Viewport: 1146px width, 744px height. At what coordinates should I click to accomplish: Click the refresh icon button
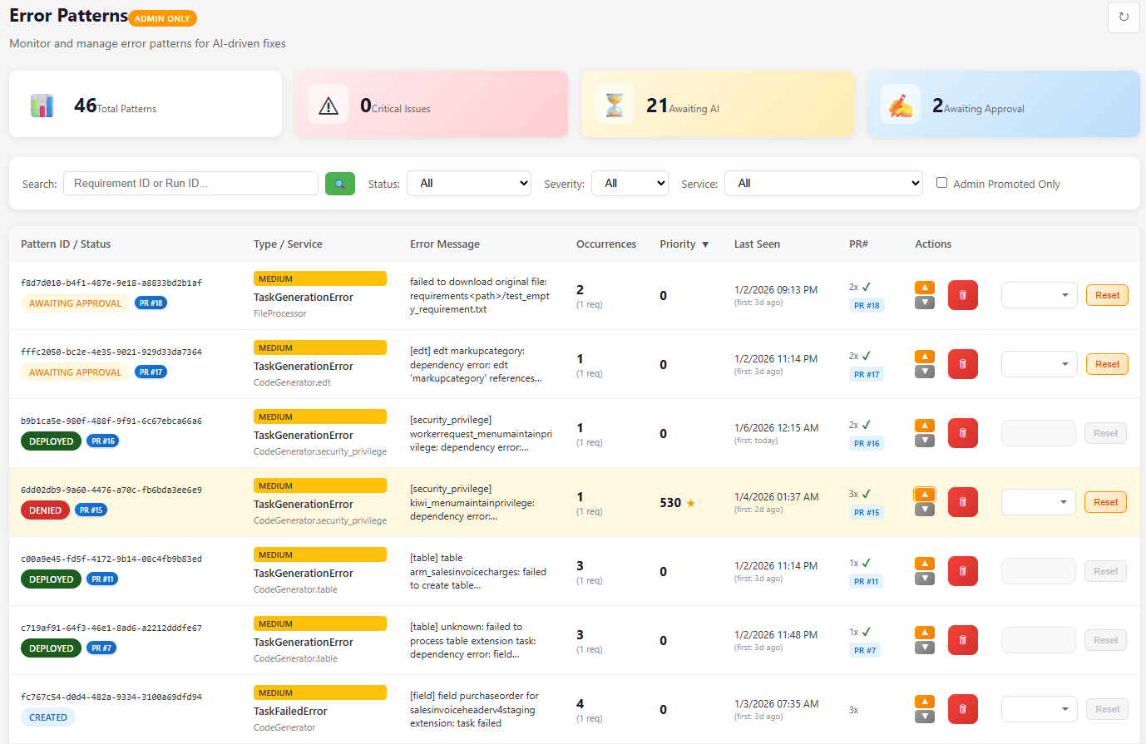[1124, 17]
